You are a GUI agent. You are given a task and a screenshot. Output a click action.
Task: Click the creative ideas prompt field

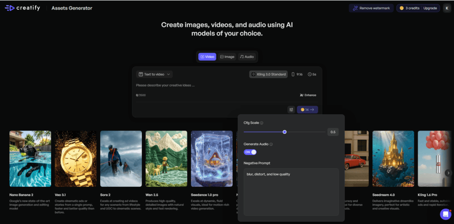pos(227,85)
